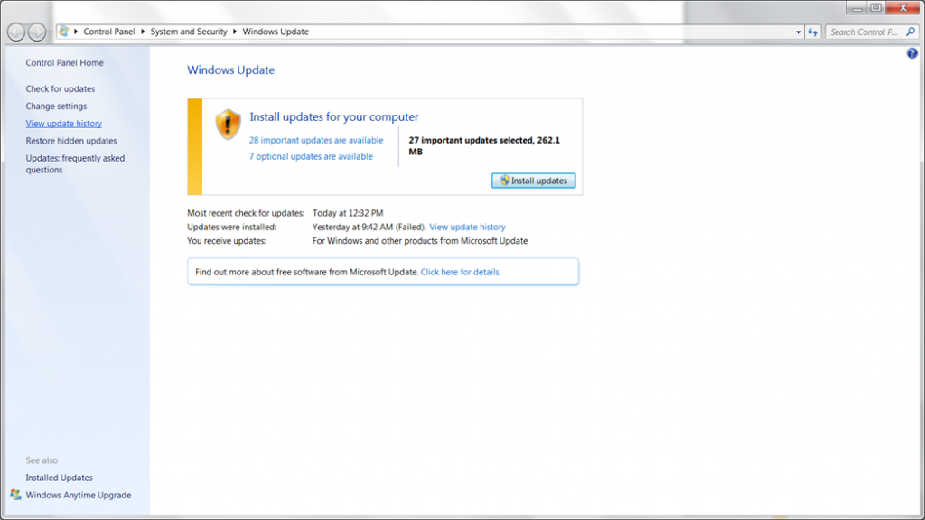This screenshot has height=520, width=925.
Task: Click the Install updates button
Action: (x=533, y=181)
